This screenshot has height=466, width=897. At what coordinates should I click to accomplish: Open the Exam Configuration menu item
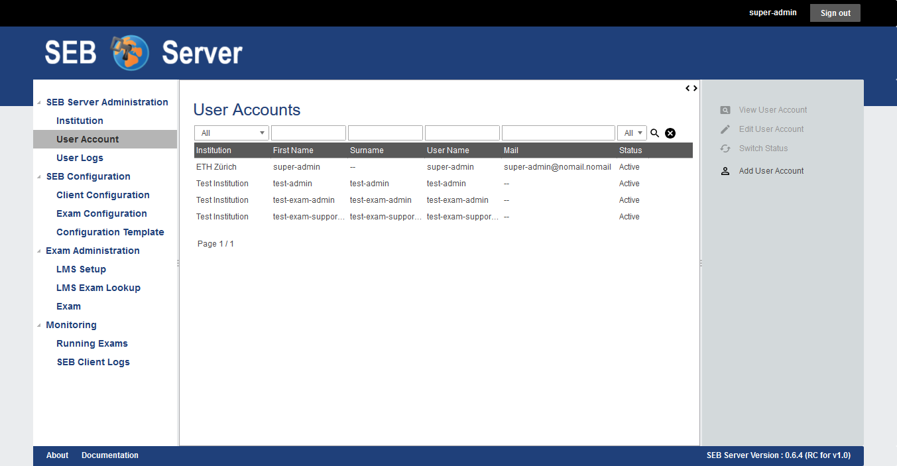pyautogui.click(x=101, y=213)
